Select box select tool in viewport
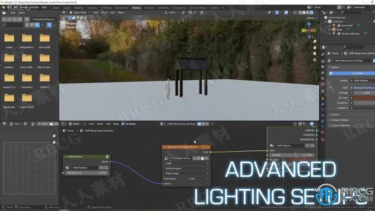The height and width of the screenshot is (211, 375). [70, 18]
